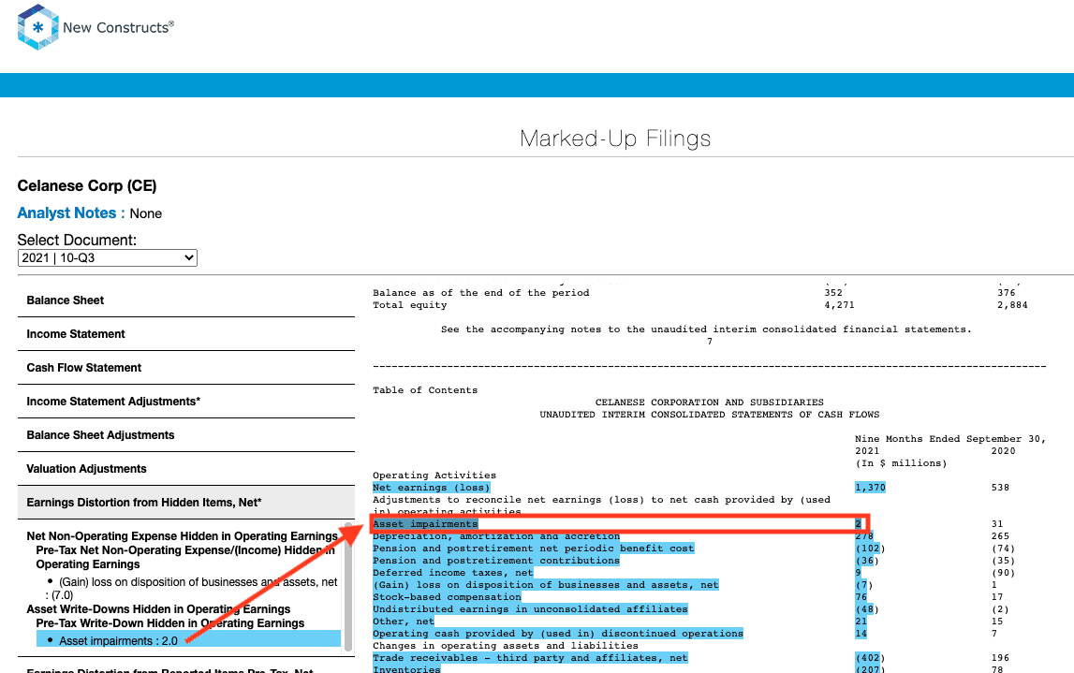This screenshot has height=673, width=1074.
Task: Click 'Celanese Corp (CE)' company heading
Action: pyautogui.click(x=87, y=186)
